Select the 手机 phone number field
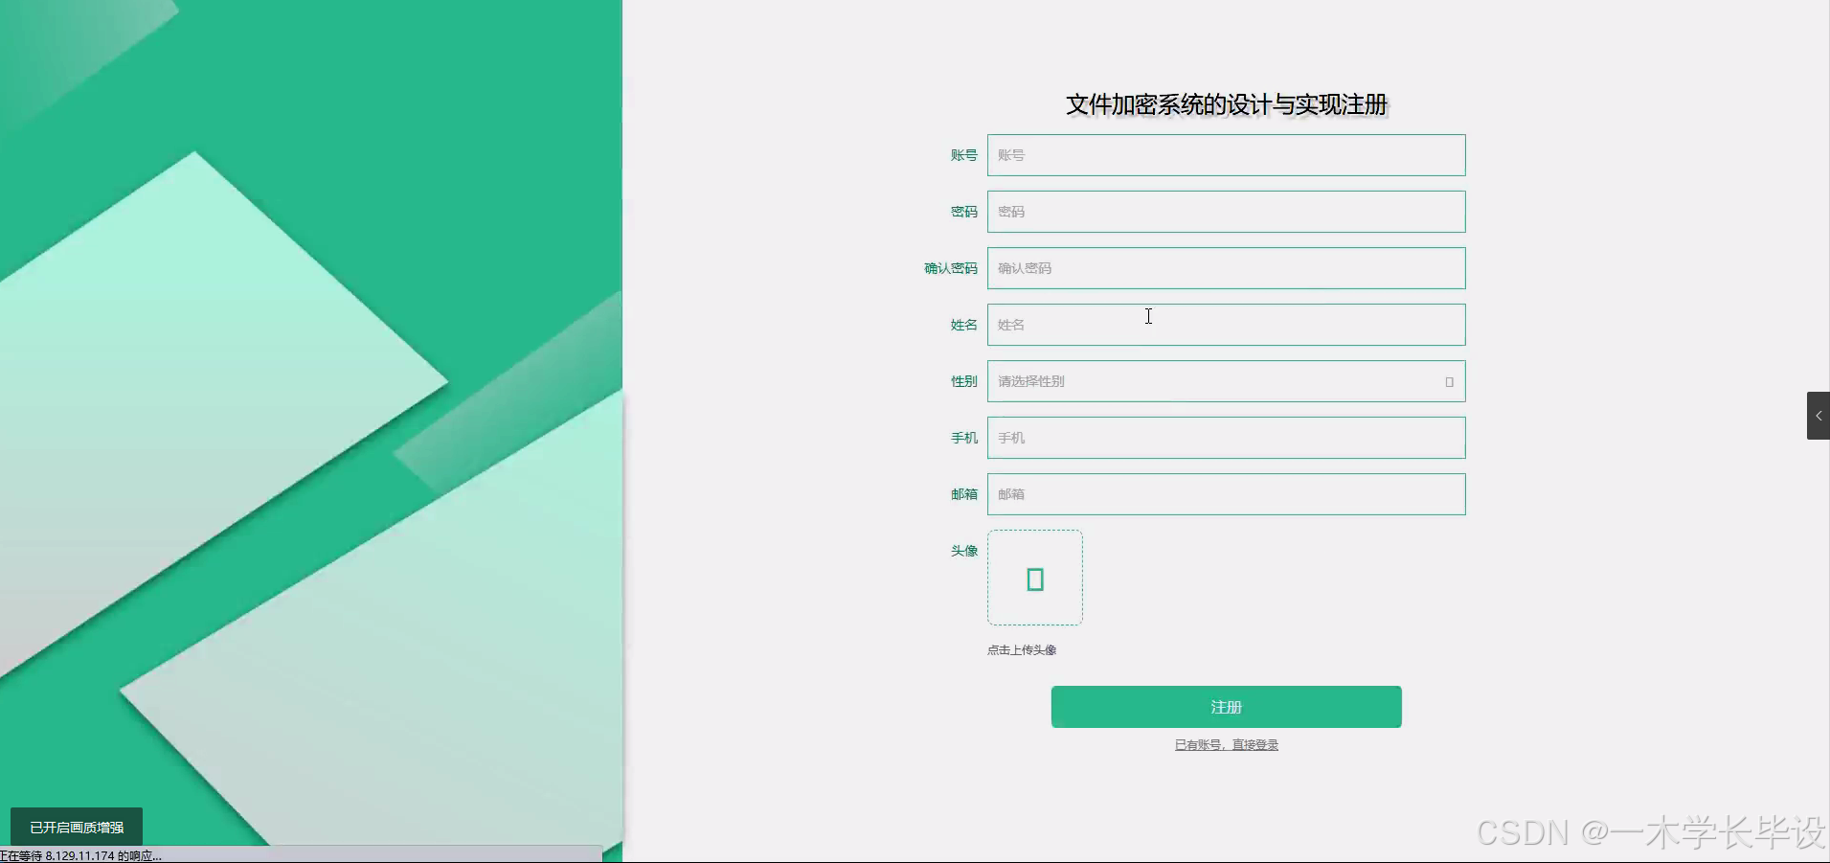The image size is (1830, 863). 1226,438
